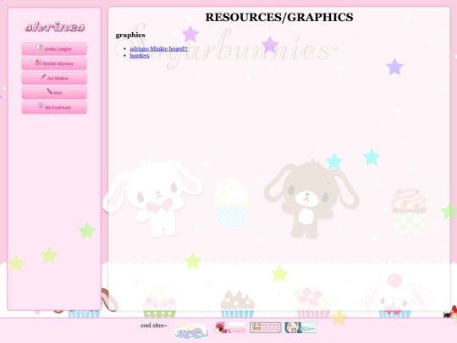Click the cool sites~ label
This screenshot has height=343, width=457.
(x=154, y=325)
